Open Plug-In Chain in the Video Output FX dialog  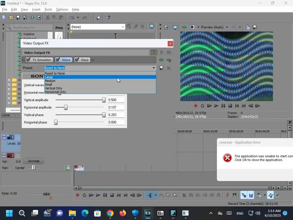pyautogui.click(x=161, y=60)
